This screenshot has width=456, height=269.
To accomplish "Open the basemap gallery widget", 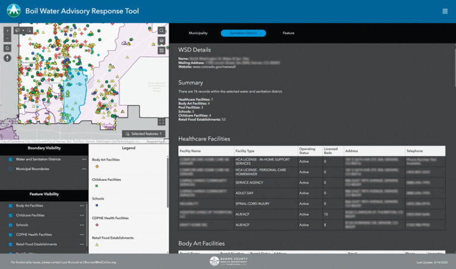I will click(161, 51).
